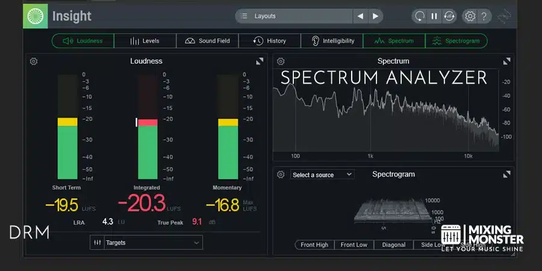Open the help question mark
Viewport: 542px width, 271px height.
tap(484, 16)
